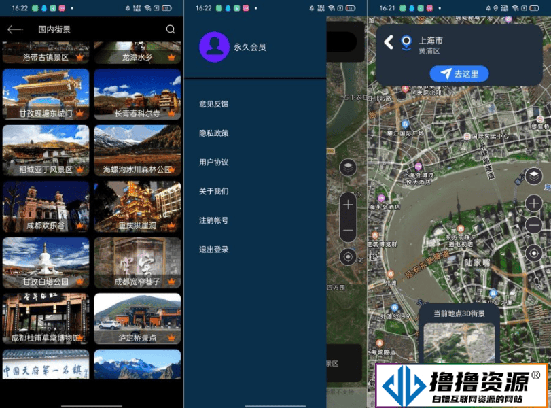Tap the 海半岛酒店 hotel marker
The width and height of the screenshot is (551, 408).
pyautogui.click(x=381, y=198)
